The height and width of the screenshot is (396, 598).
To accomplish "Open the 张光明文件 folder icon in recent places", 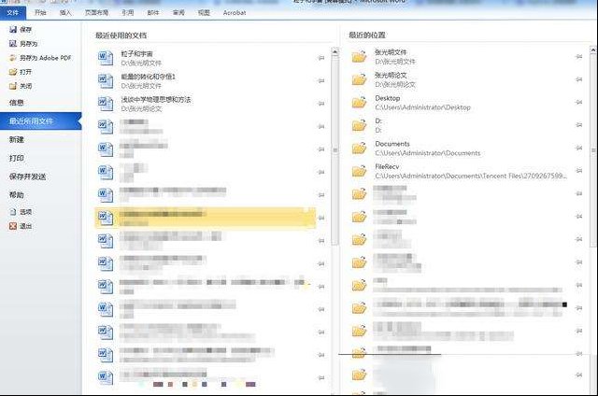I will (359, 57).
